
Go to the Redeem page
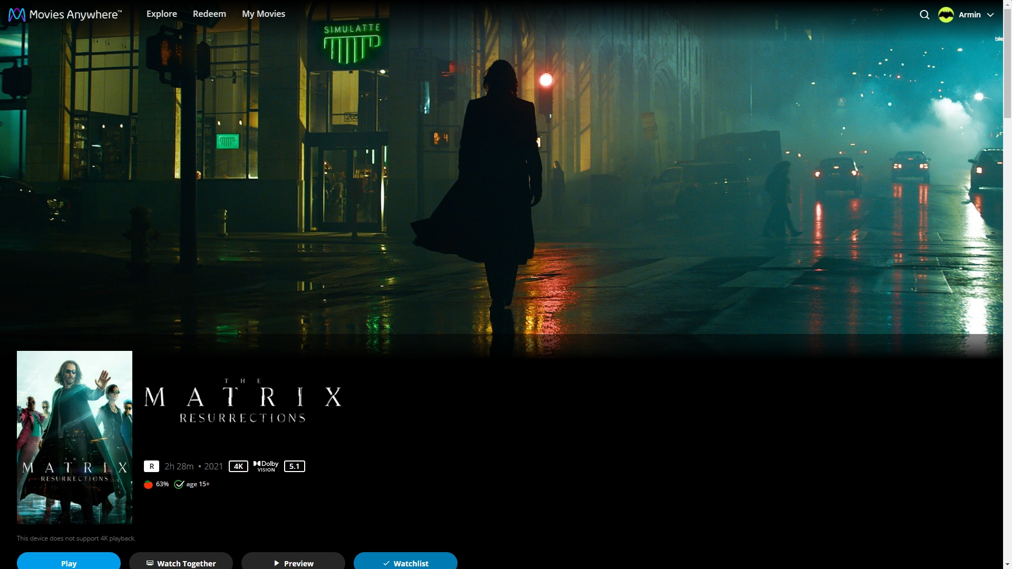click(x=209, y=14)
